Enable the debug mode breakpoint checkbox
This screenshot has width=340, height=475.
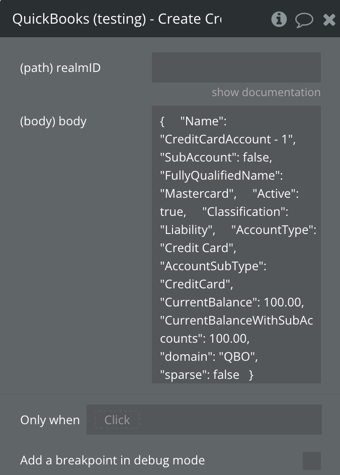(311, 460)
